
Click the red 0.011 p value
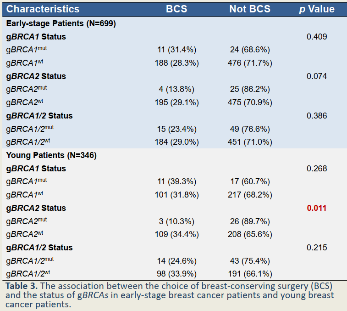tap(317, 208)
